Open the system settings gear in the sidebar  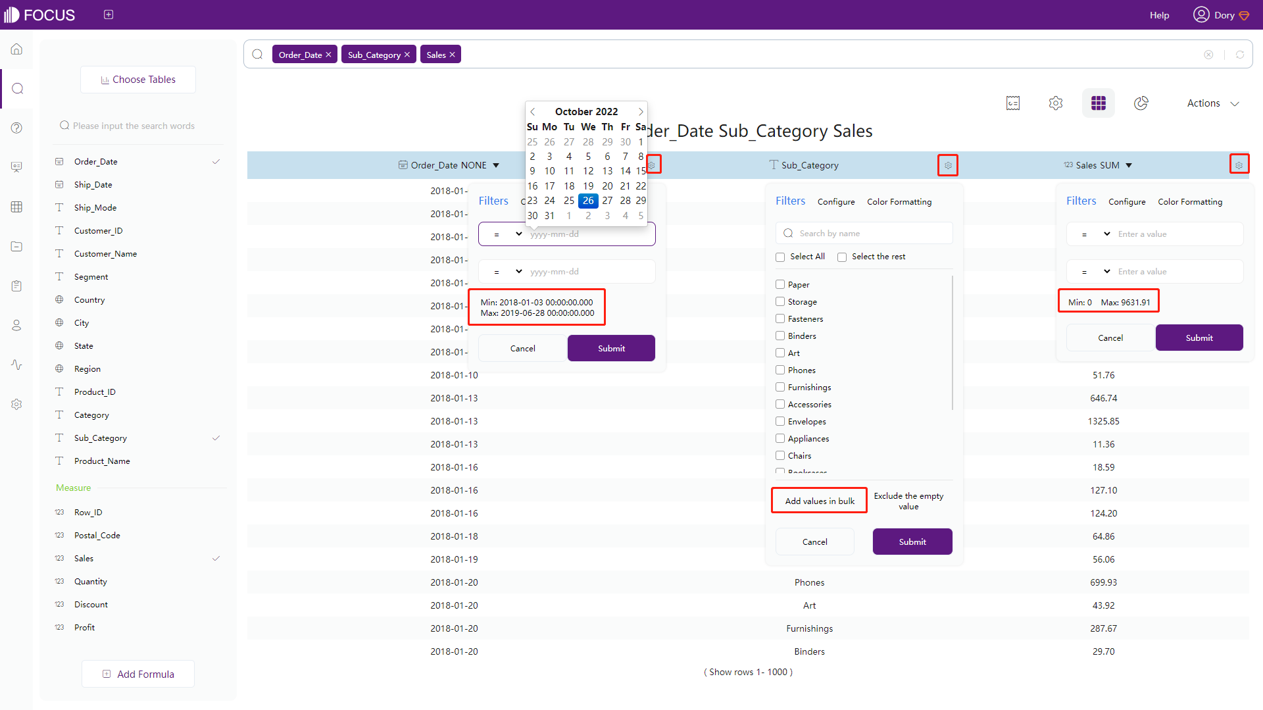pyautogui.click(x=17, y=404)
